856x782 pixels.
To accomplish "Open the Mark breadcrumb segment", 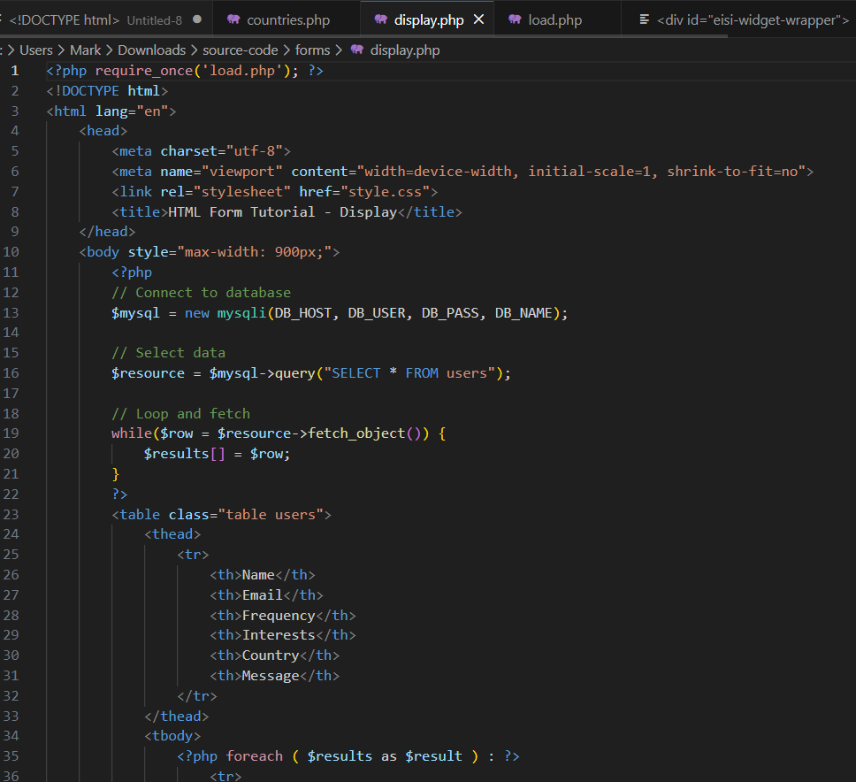I will pyautogui.click(x=85, y=50).
